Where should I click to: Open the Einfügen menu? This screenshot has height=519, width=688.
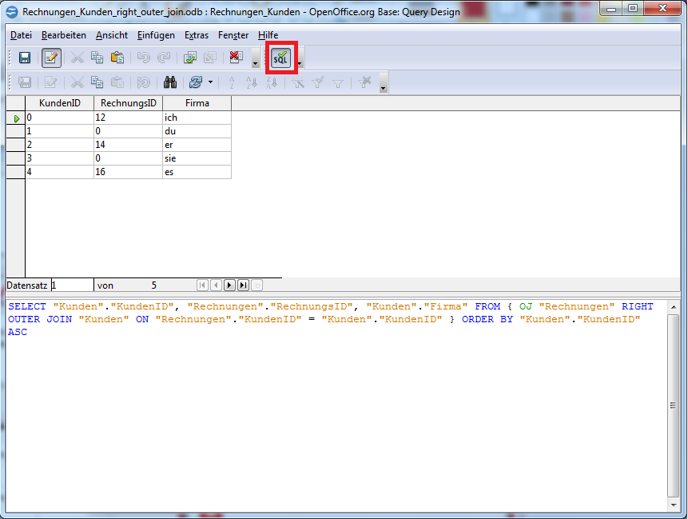[x=156, y=35]
